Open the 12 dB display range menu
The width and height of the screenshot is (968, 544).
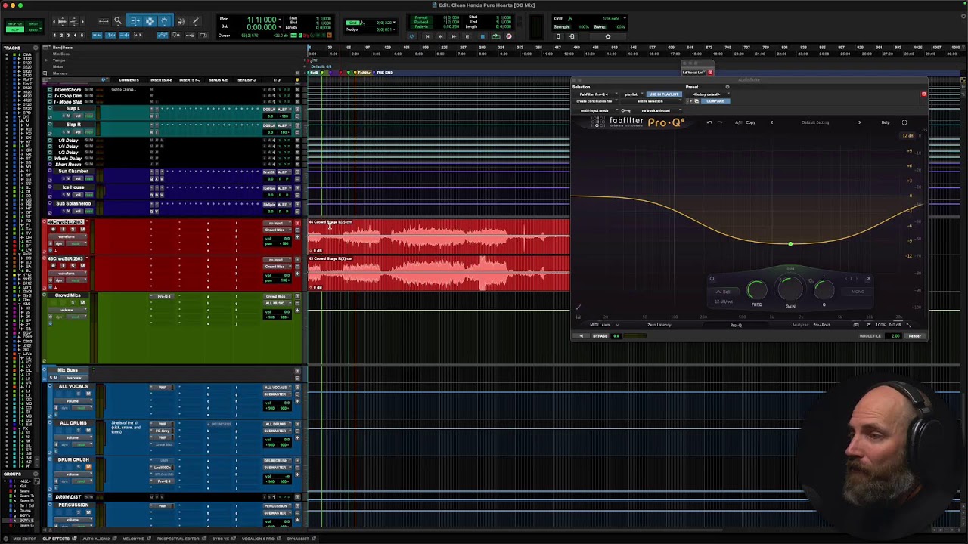coord(907,136)
